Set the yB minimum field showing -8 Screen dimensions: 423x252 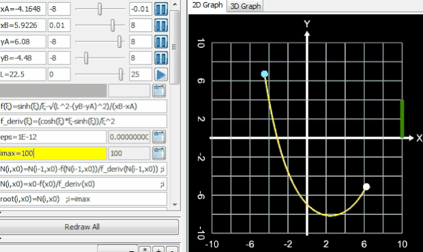59,58
